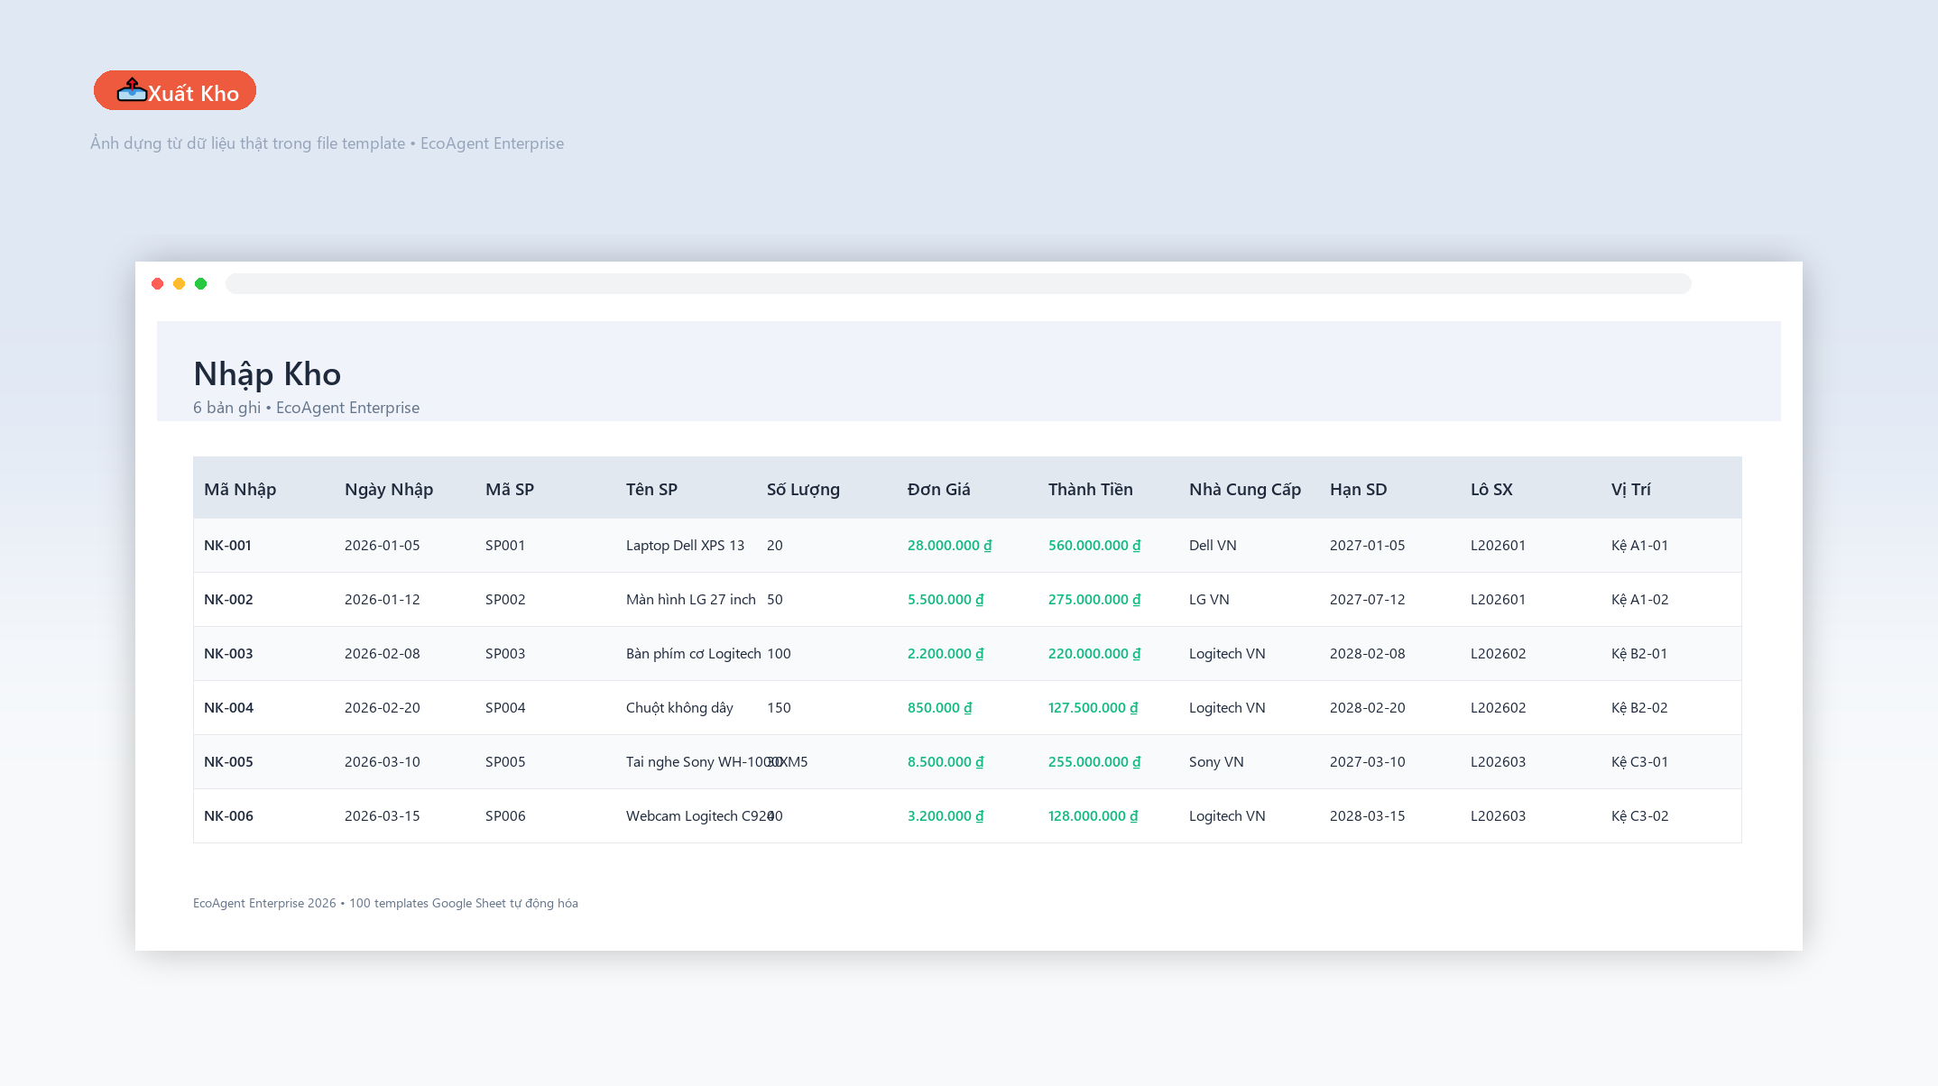This screenshot has height=1086, width=1938.
Task: Click the NK-005 entry code
Action: point(228,761)
